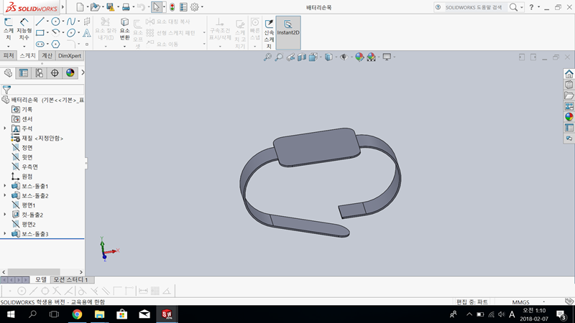Click the 요소 변환 convert entities button
Image resolution: width=575 pixels, height=323 pixels.
[x=124, y=29]
